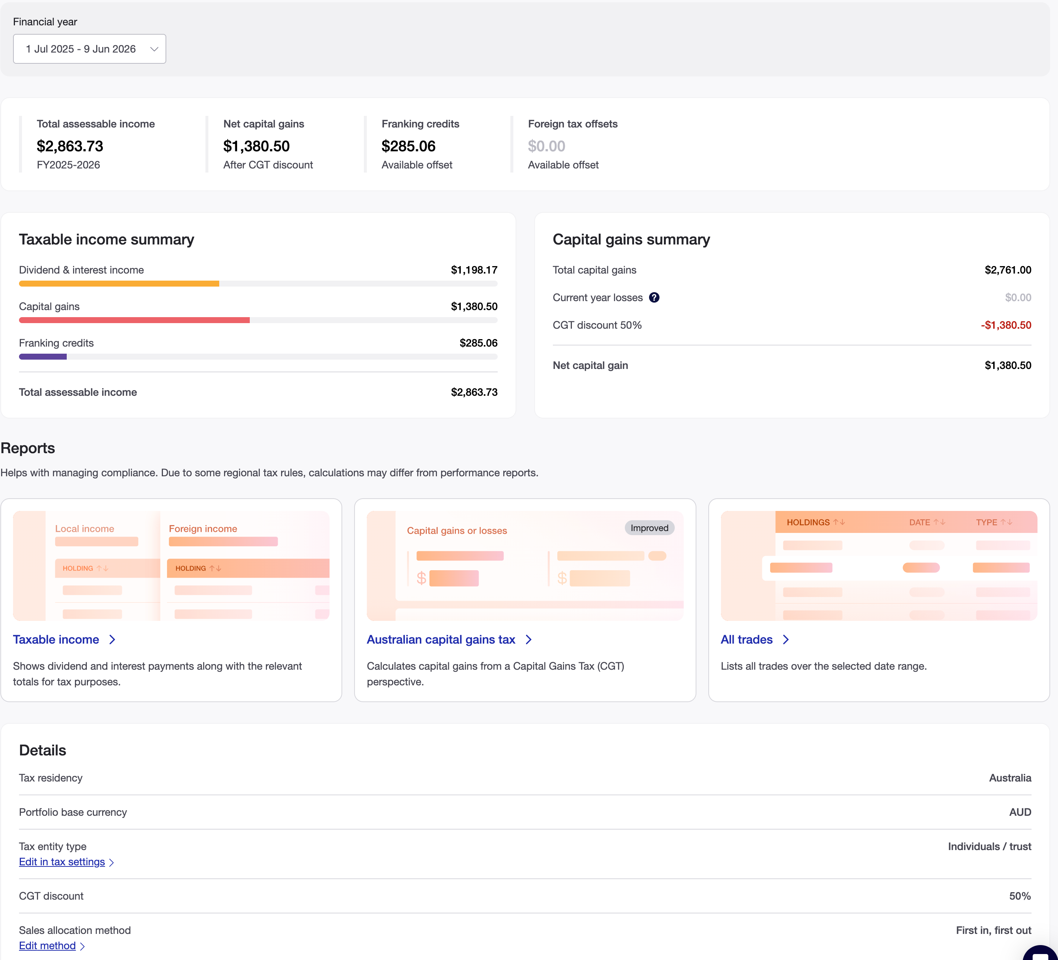
Task: Open the Taxable income report link
Action: [56, 640]
